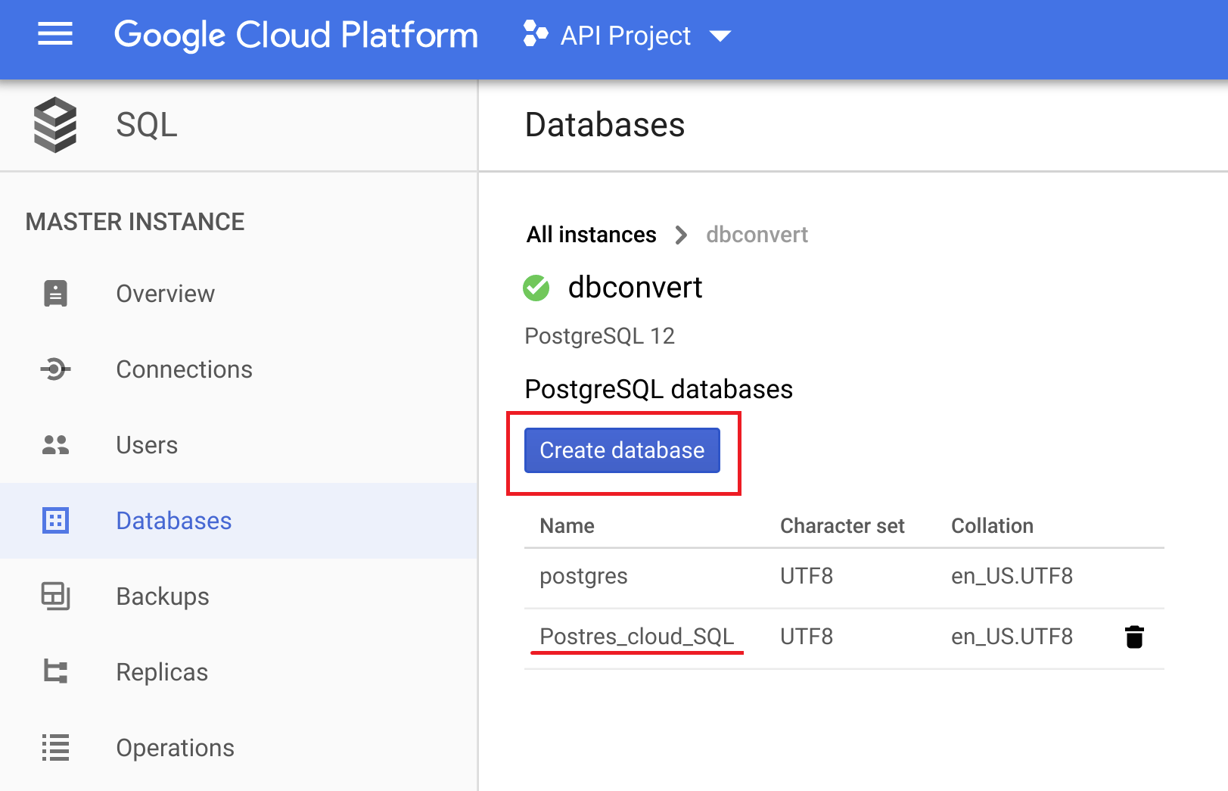Click the Operations list icon
Image resolution: width=1228 pixels, height=791 pixels.
[x=55, y=748]
